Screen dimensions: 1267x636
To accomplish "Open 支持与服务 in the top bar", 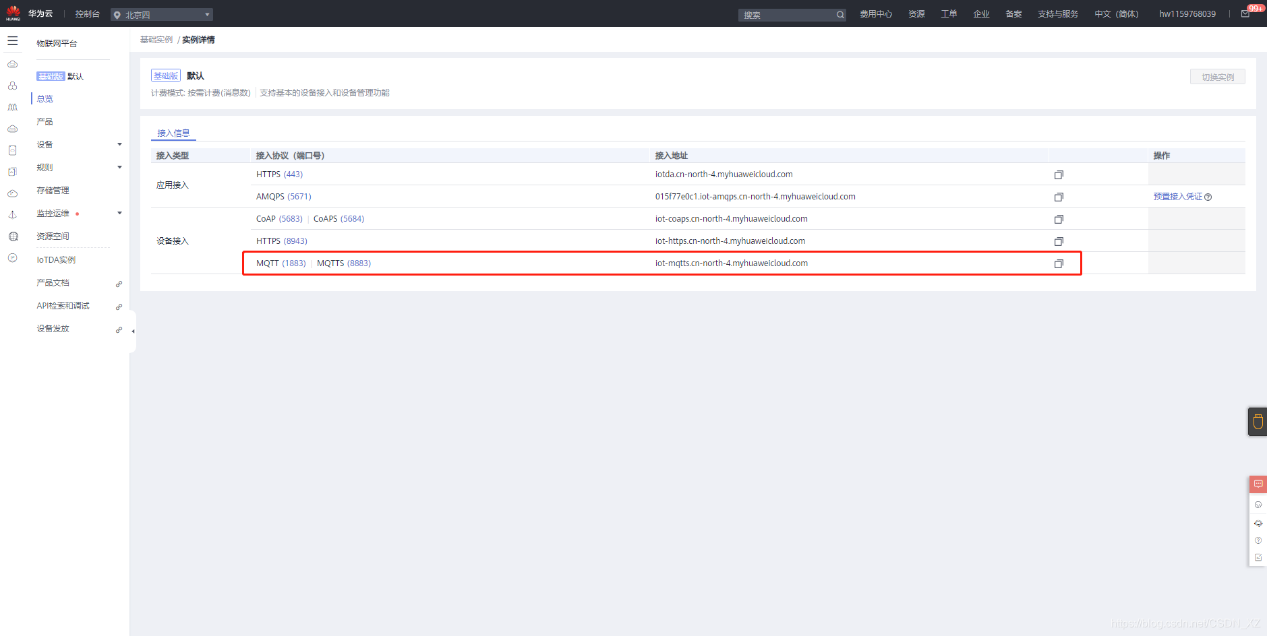I will 1058,14.
